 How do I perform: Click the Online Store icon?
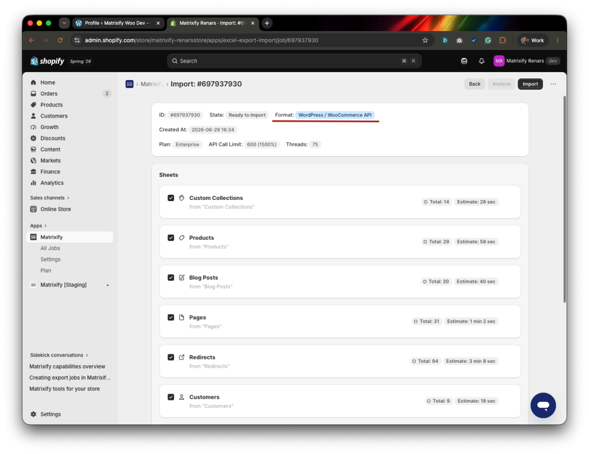[x=33, y=209]
